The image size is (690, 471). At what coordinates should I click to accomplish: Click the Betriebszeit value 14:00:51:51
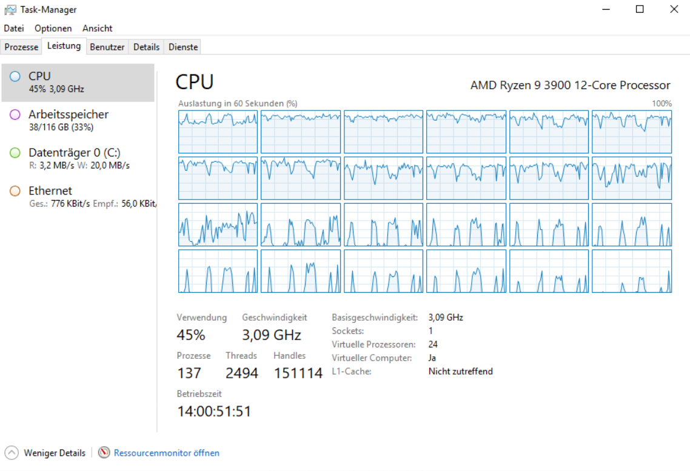214,412
